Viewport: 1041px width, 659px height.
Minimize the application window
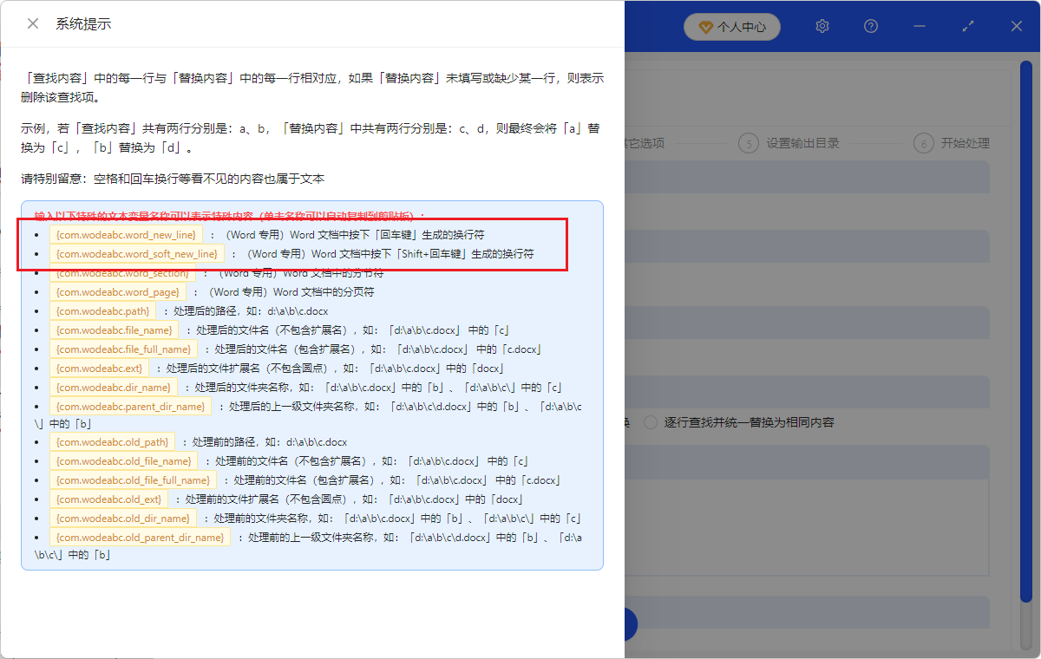(x=919, y=26)
